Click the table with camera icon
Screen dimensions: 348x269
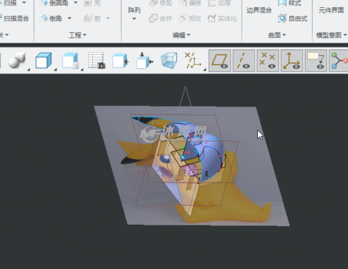click(96, 61)
